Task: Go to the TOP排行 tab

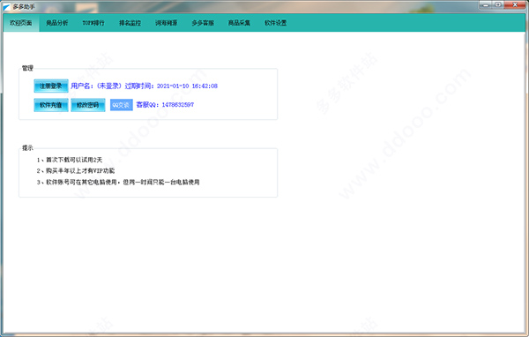Action: coord(93,23)
